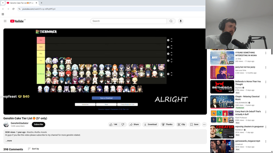Like the video with thumbs up 14K

[113, 125]
